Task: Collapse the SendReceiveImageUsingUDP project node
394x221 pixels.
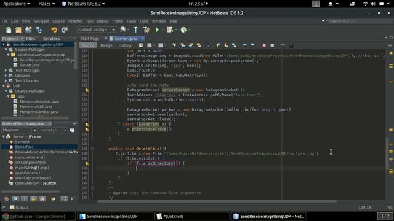Action: pos(4,44)
